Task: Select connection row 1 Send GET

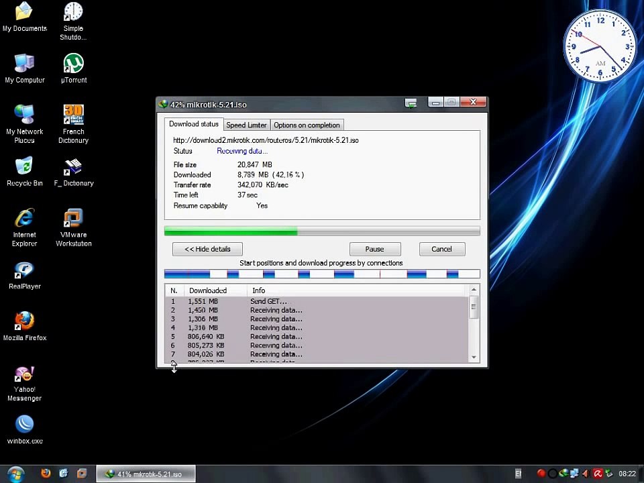Action: 317,301
